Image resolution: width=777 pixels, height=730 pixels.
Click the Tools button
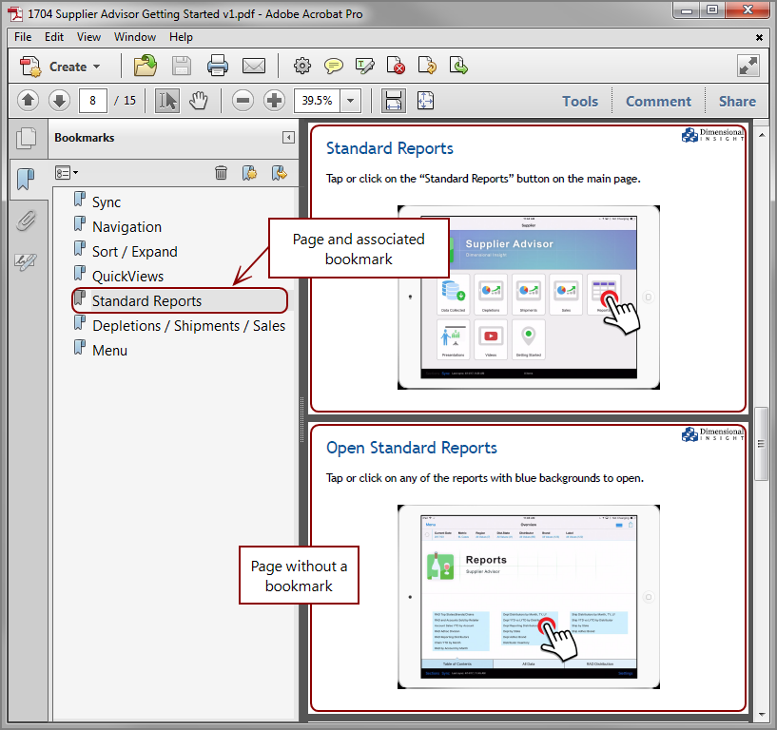580,101
